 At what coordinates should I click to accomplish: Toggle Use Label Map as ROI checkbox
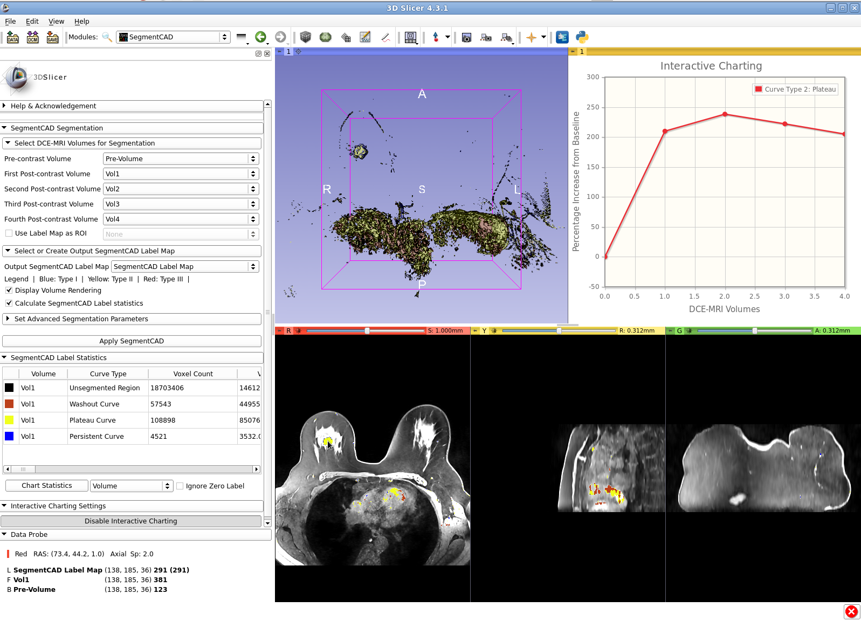pyautogui.click(x=9, y=233)
